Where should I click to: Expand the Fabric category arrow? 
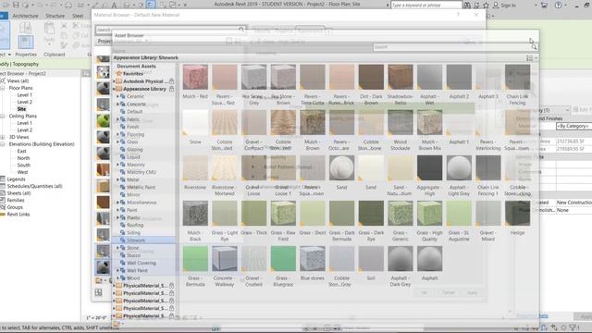[117, 119]
